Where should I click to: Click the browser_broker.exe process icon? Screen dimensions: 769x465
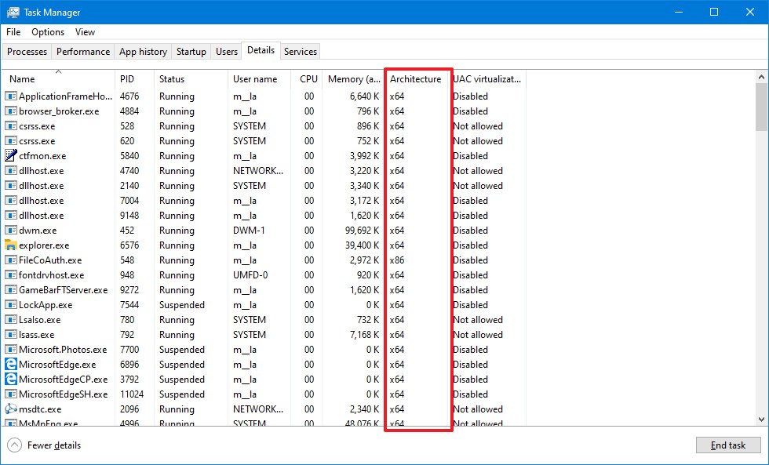coord(11,111)
